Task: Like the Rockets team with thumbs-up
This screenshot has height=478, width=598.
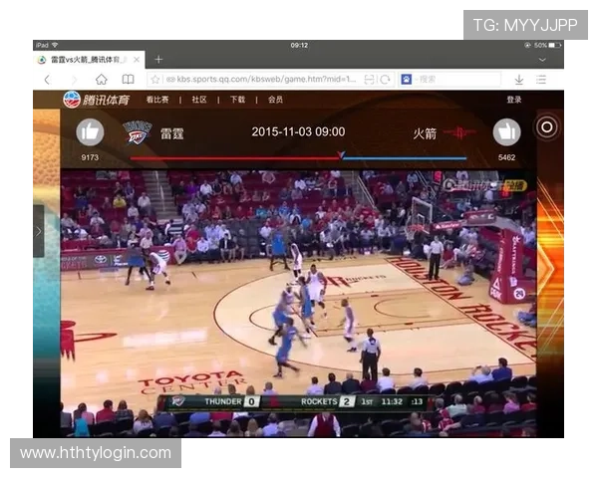Action: (x=506, y=132)
